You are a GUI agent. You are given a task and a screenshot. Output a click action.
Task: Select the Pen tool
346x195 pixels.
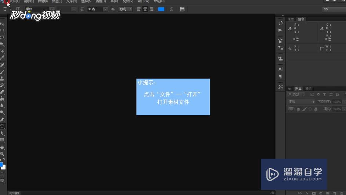point(2,120)
